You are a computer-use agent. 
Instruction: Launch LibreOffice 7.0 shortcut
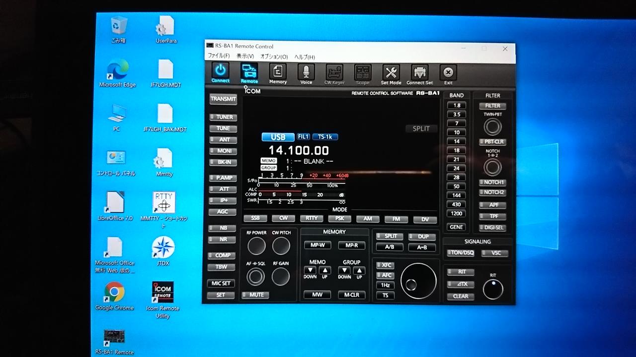[115, 206]
